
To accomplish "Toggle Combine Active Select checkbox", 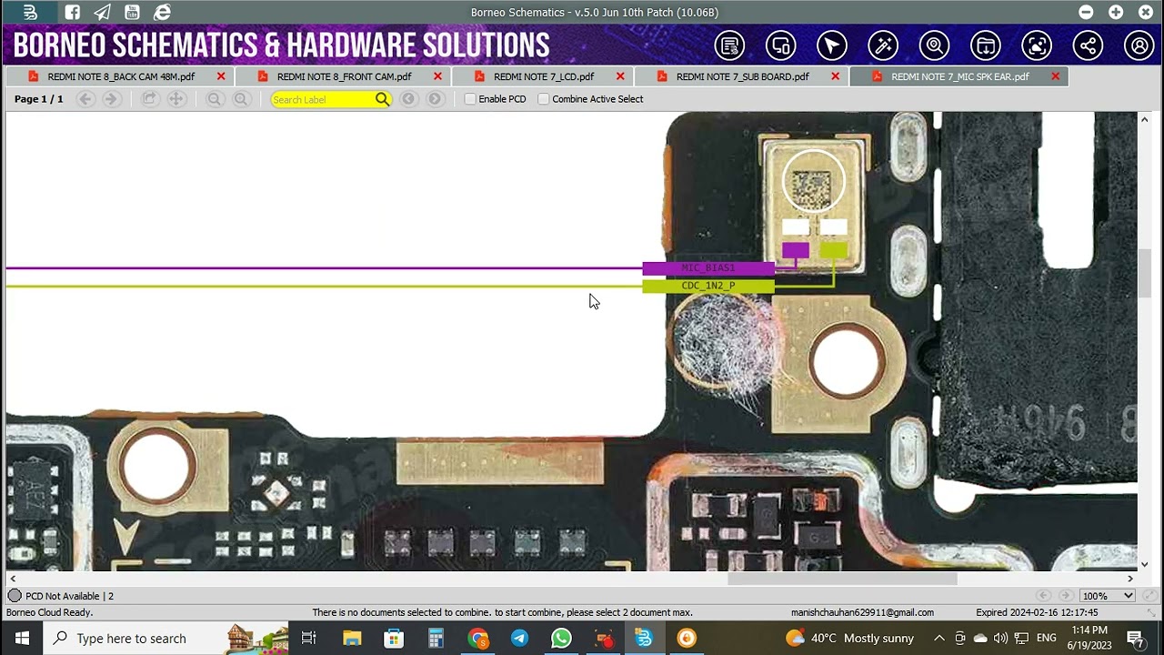I will tap(544, 99).
